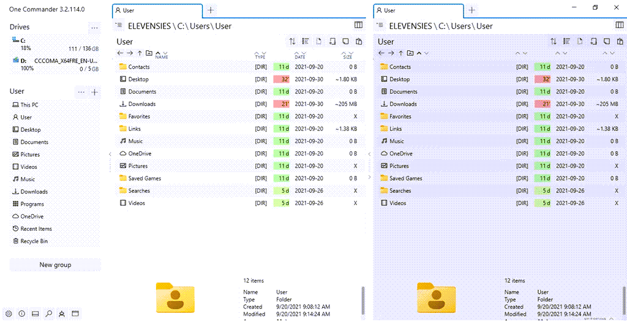Viewport: 627px width, 322px height.
Task: Open settings gear in bottom-left toolbar
Action: pyautogui.click(x=9, y=314)
